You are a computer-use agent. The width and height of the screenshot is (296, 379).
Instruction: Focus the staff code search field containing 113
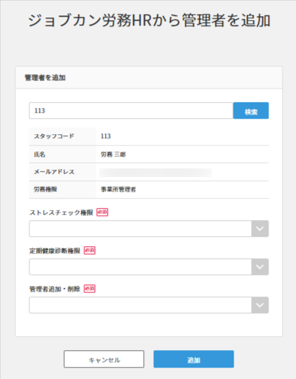pyautogui.click(x=131, y=111)
